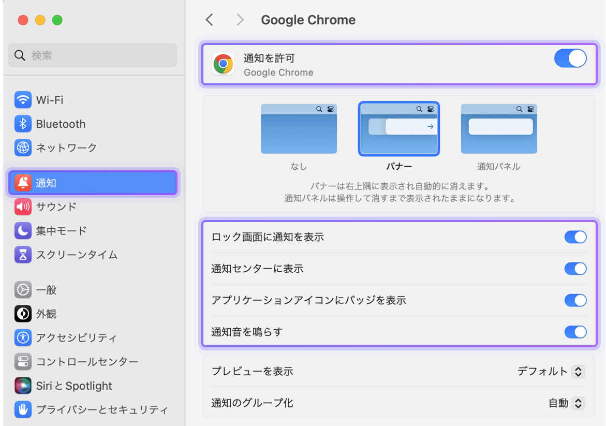Go back with the left chevron
This screenshot has width=606, height=426.
click(209, 20)
